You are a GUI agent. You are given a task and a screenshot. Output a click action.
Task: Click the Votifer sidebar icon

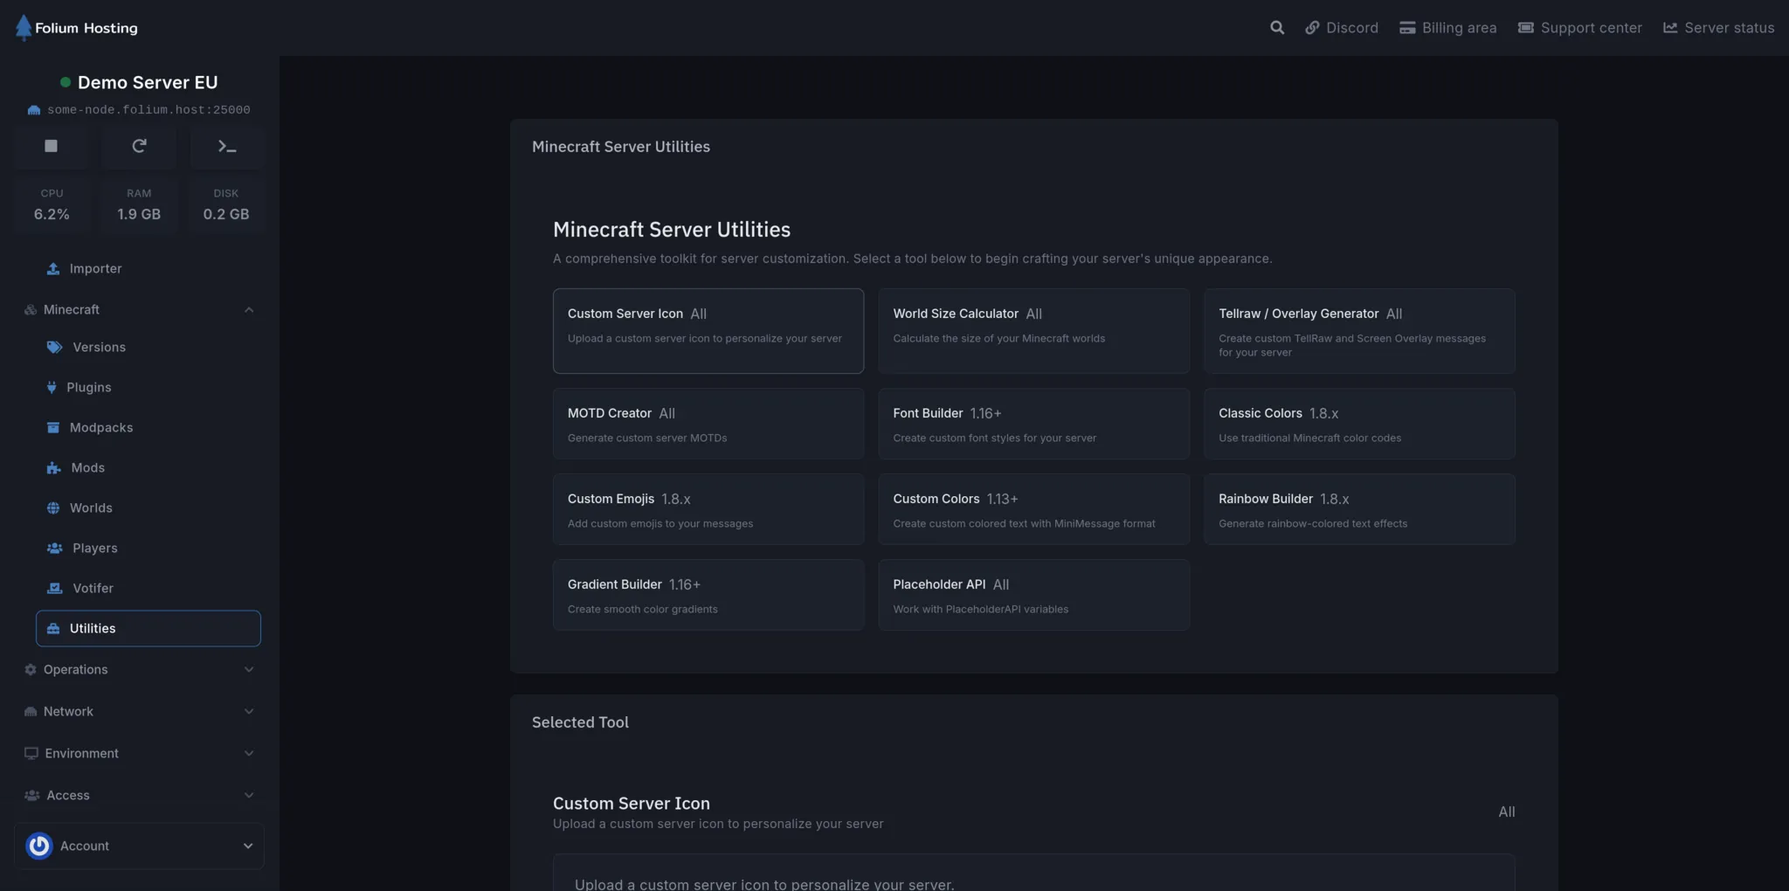pos(54,588)
